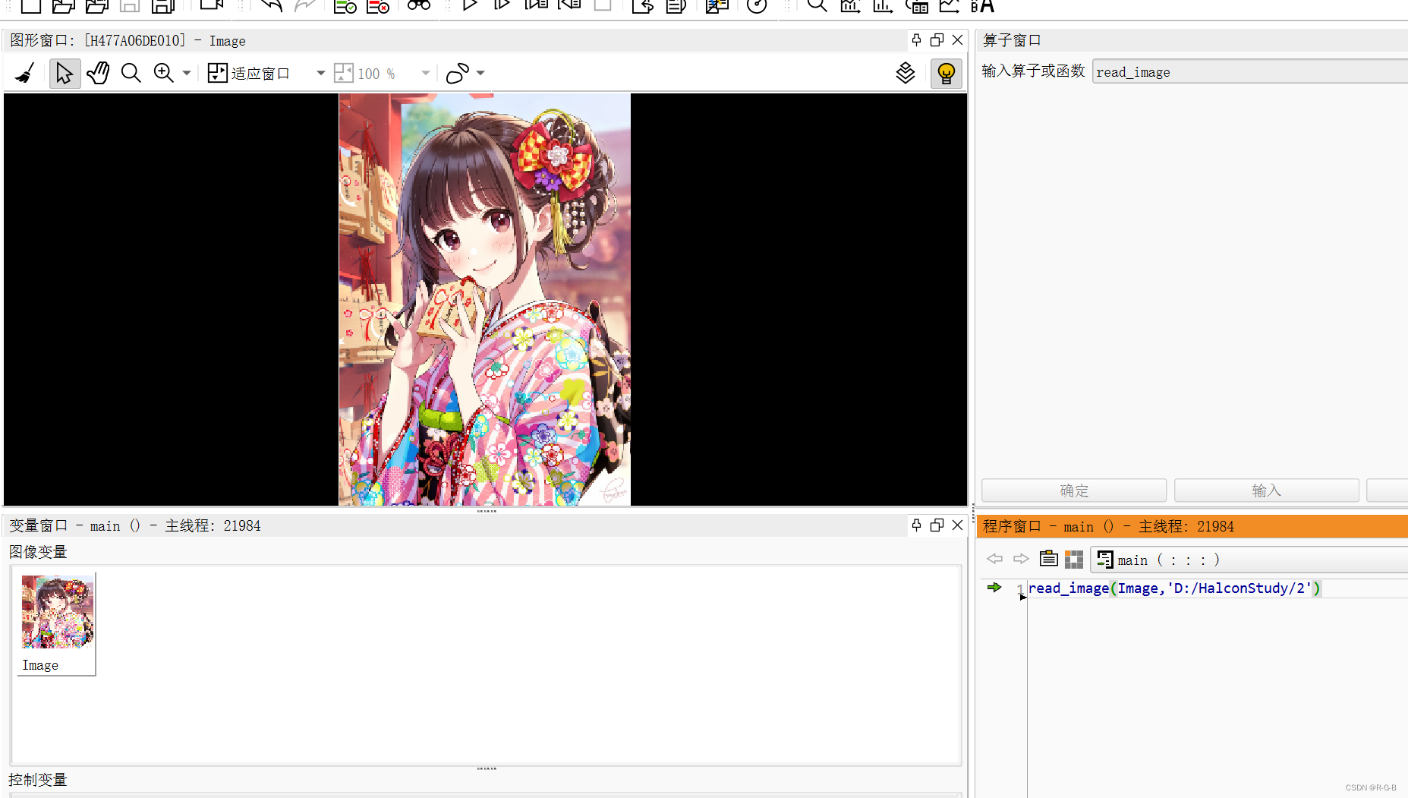Viewport: 1408px width, 798px height.
Task: Click the 控制变量 section label
Action: click(x=38, y=780)
